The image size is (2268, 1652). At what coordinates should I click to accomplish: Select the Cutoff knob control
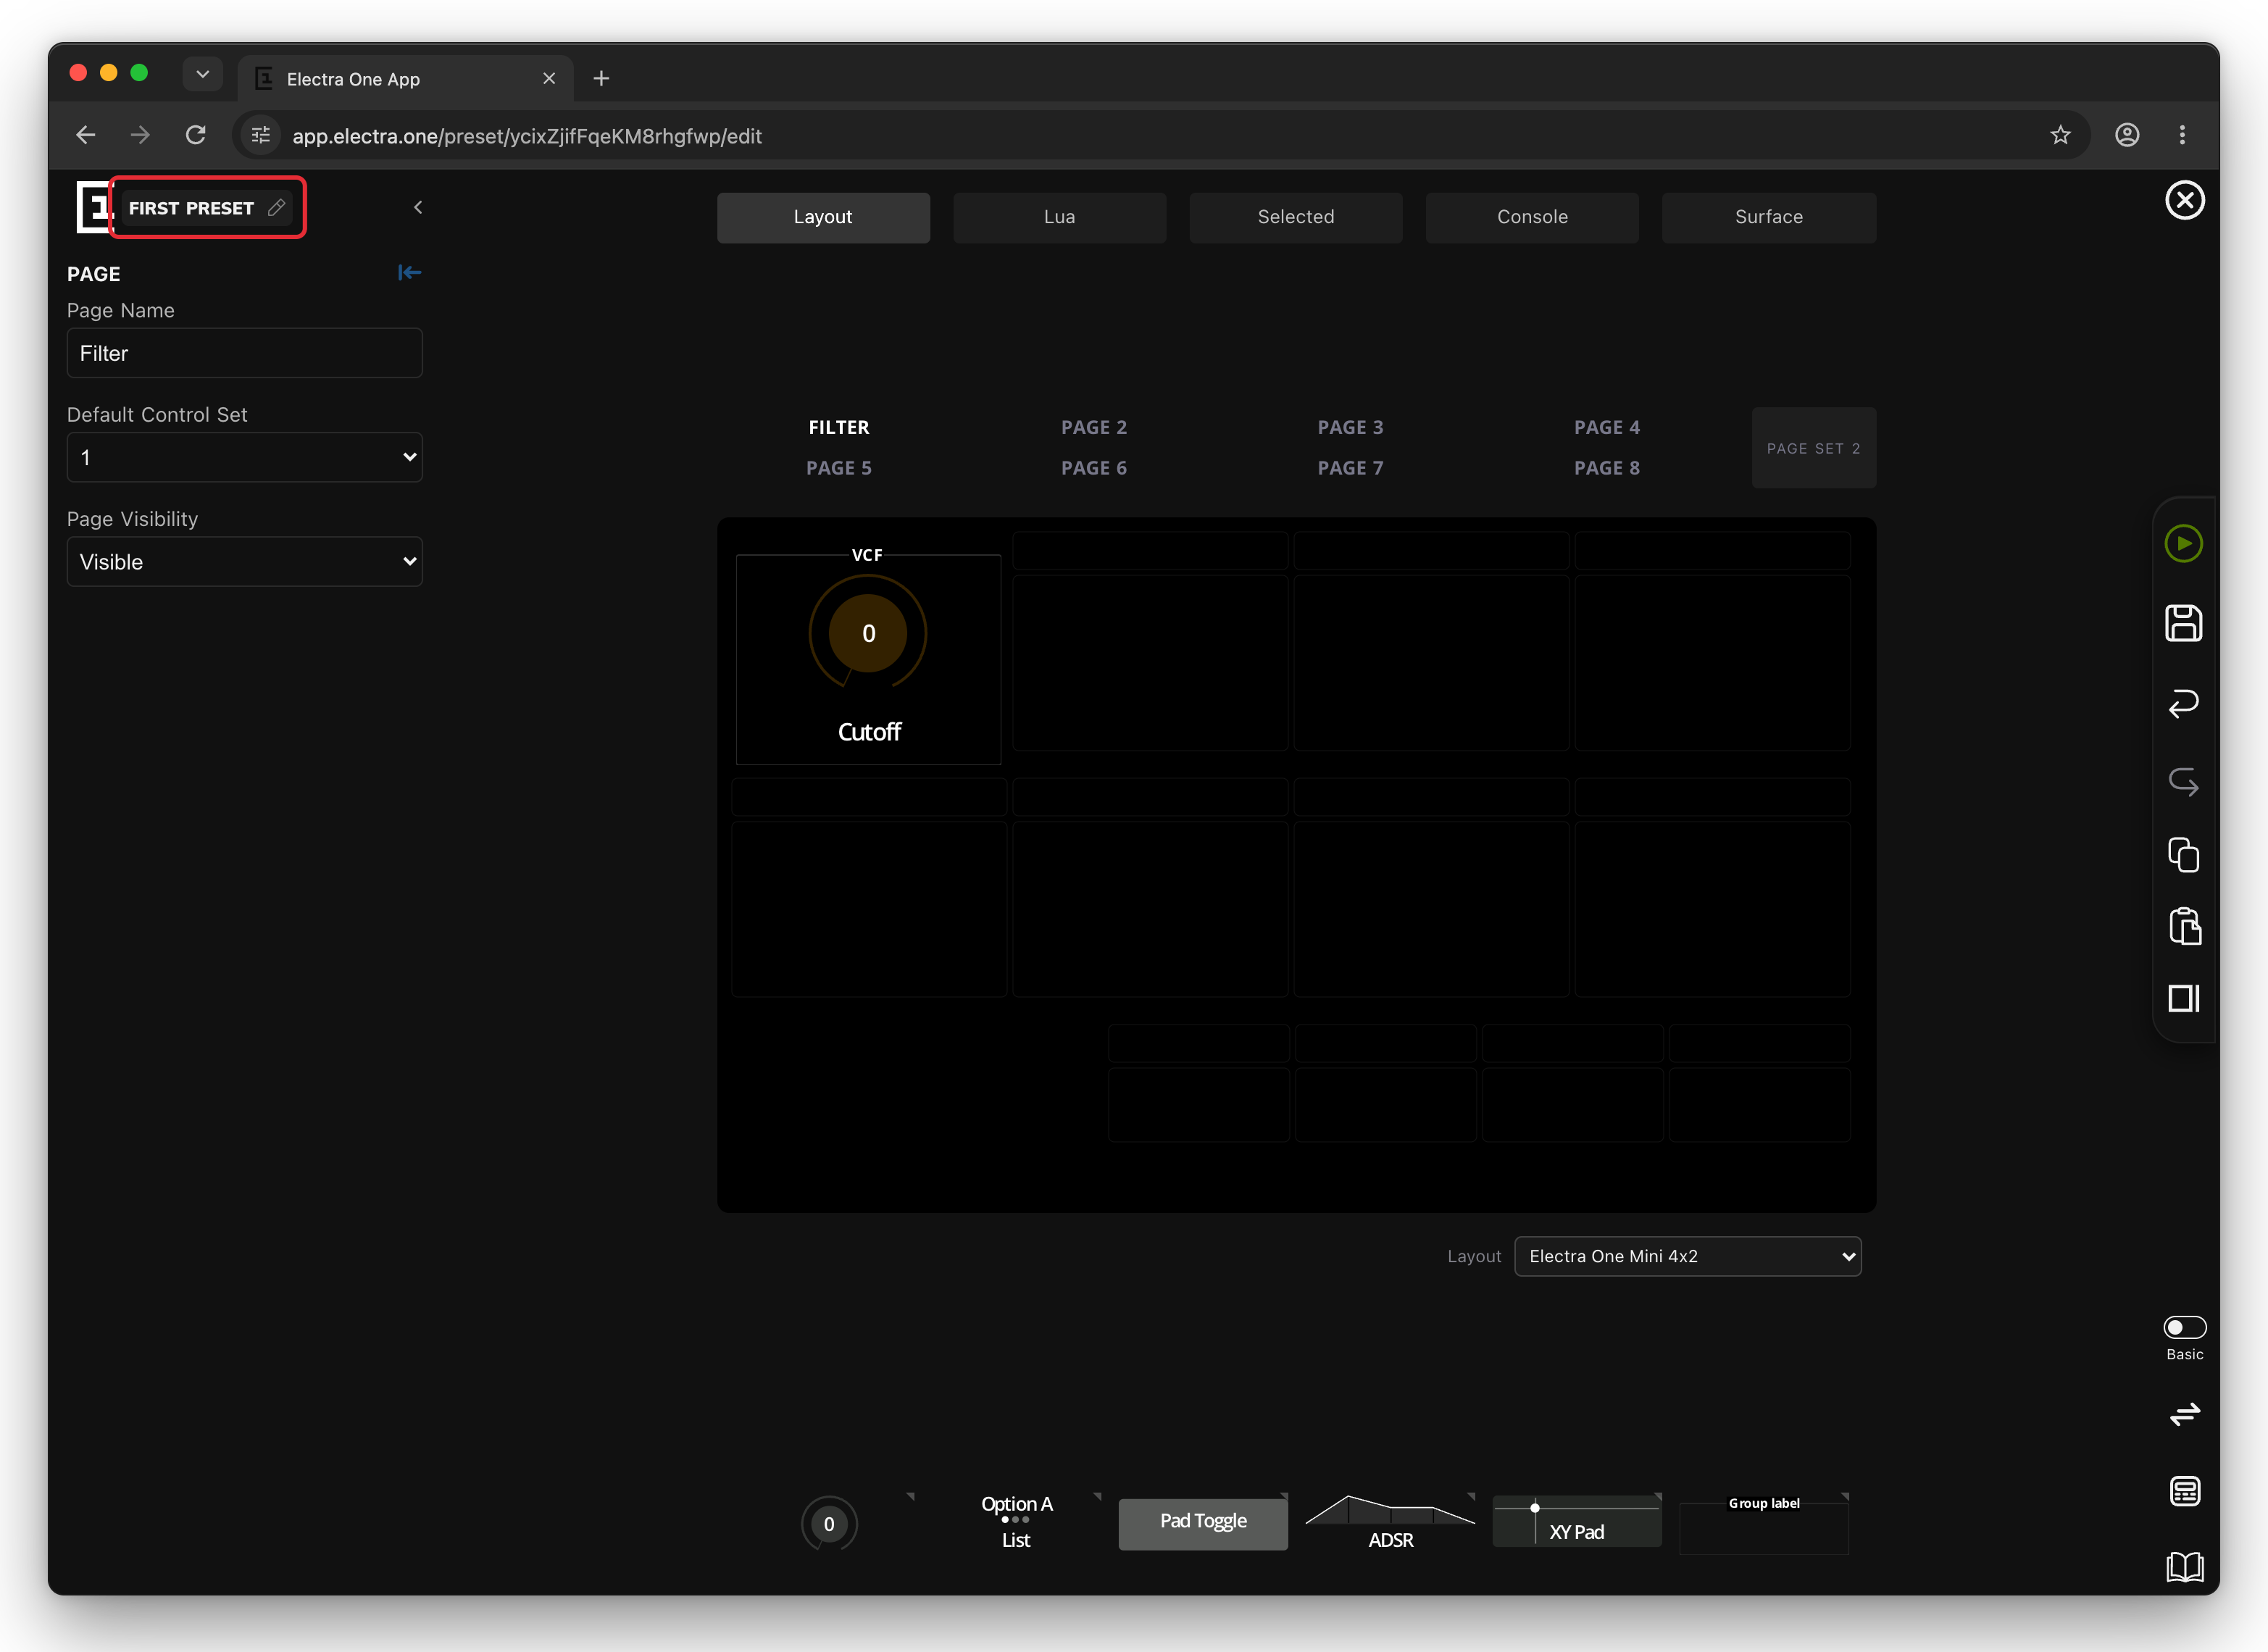tap(868, 660)
